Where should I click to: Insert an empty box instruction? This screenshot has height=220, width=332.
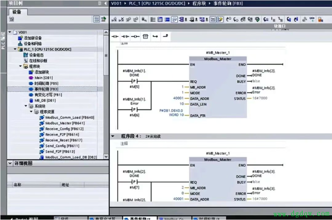pos(145,36)
